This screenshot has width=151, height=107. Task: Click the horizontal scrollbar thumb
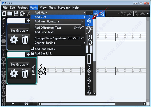click(78, 104)
